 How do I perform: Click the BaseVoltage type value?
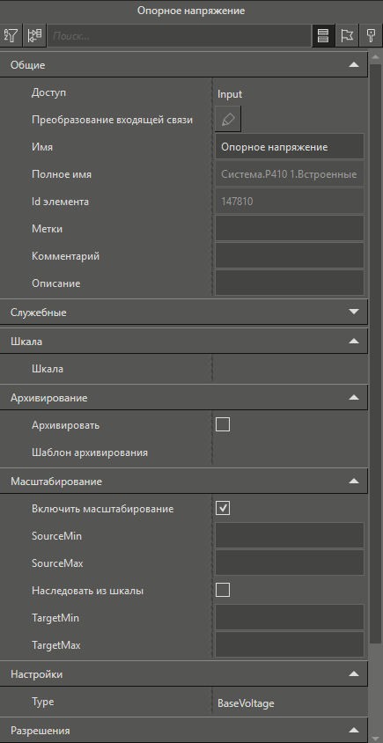click(x=246, y=703)
